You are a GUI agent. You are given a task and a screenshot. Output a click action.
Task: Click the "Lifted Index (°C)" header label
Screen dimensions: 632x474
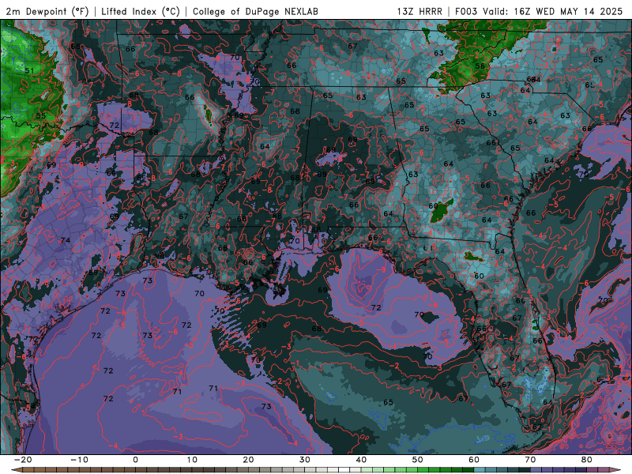coord(141,11)
